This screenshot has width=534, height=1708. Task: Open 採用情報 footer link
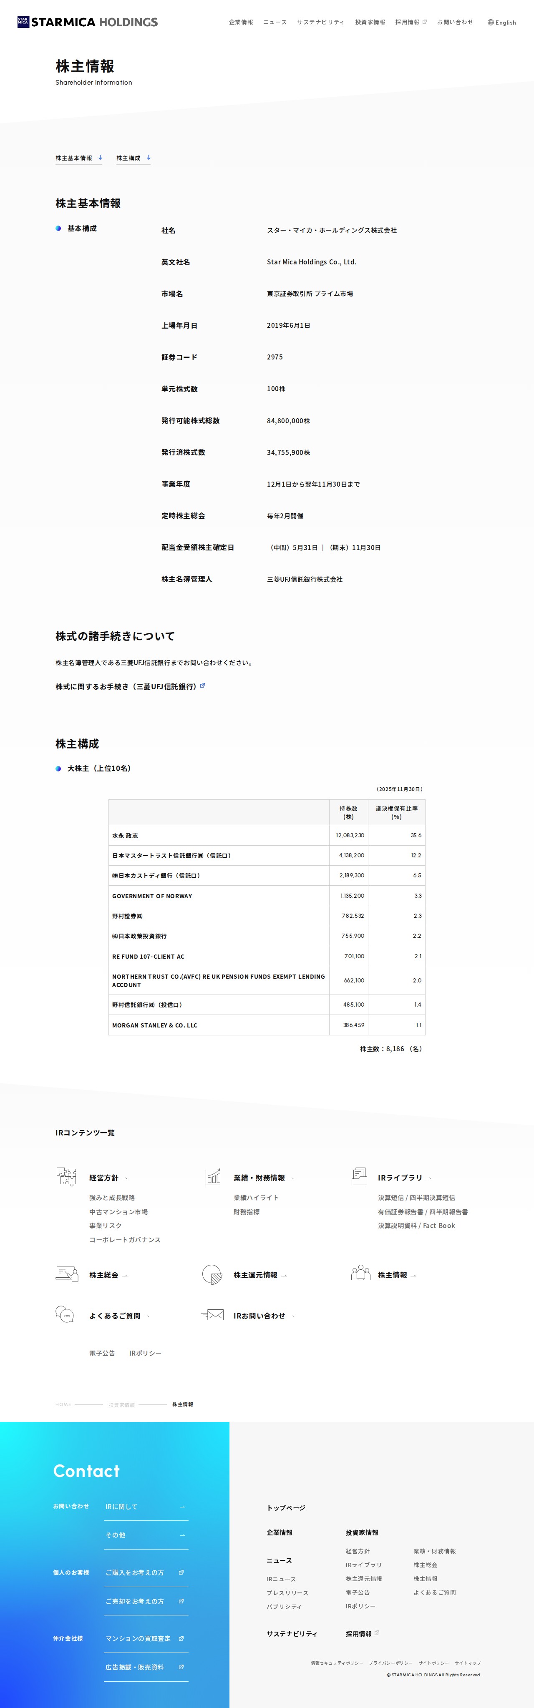coord(362,1634)
